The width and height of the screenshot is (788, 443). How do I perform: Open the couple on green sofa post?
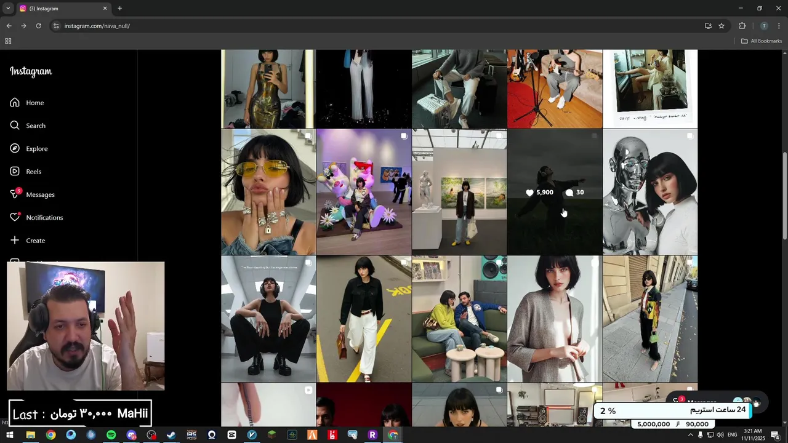(459, 319)
